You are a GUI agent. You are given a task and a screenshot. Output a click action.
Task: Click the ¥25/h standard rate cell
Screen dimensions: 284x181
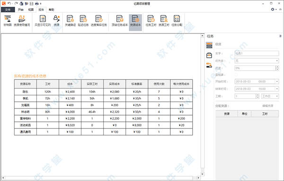(x=137, y=105)
